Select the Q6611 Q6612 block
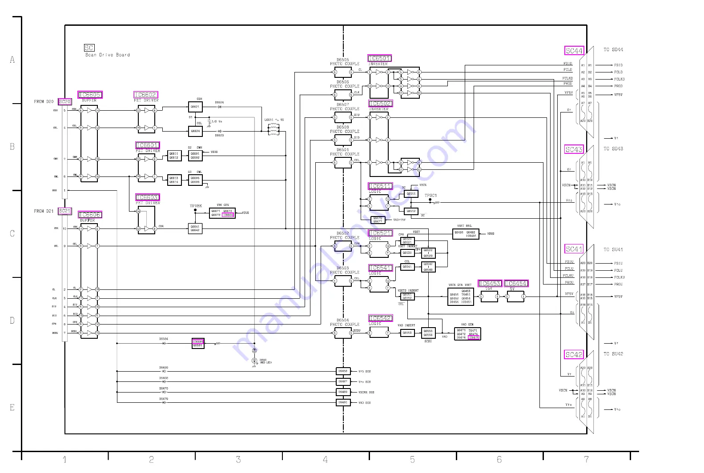 pyautogui.click(x=174, y=156)
